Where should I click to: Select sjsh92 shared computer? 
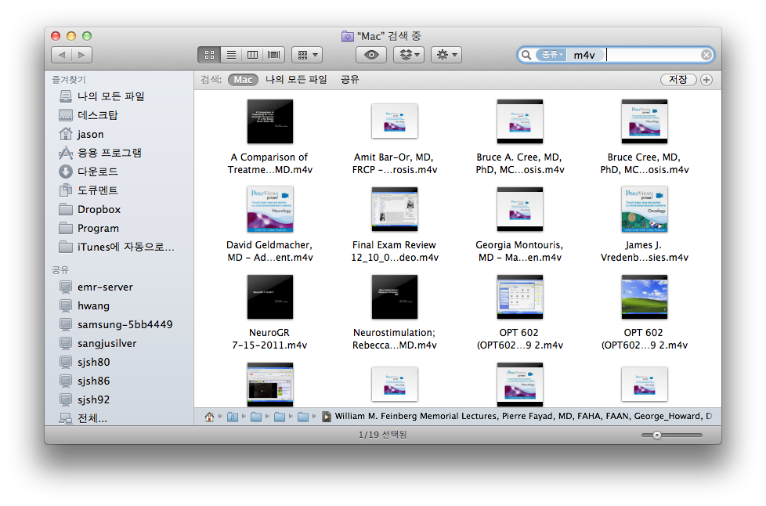coord(93,399)
